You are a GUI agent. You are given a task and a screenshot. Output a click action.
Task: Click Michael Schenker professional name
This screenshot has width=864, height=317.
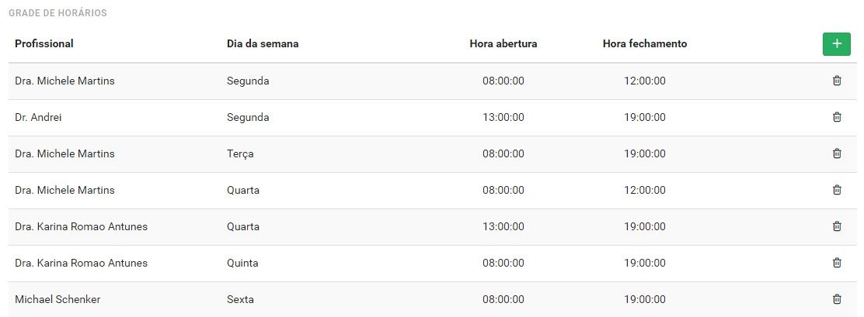(57, 299)
